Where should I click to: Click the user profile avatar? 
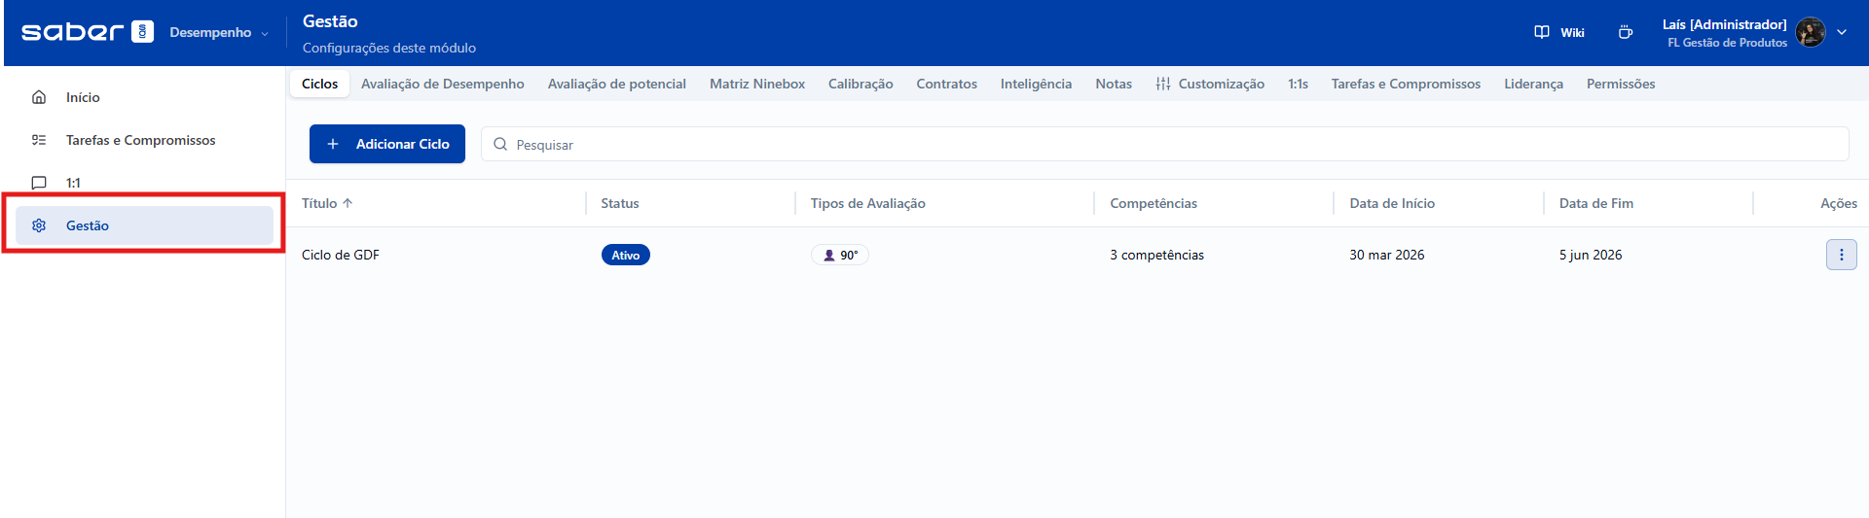click(1810, 32)
